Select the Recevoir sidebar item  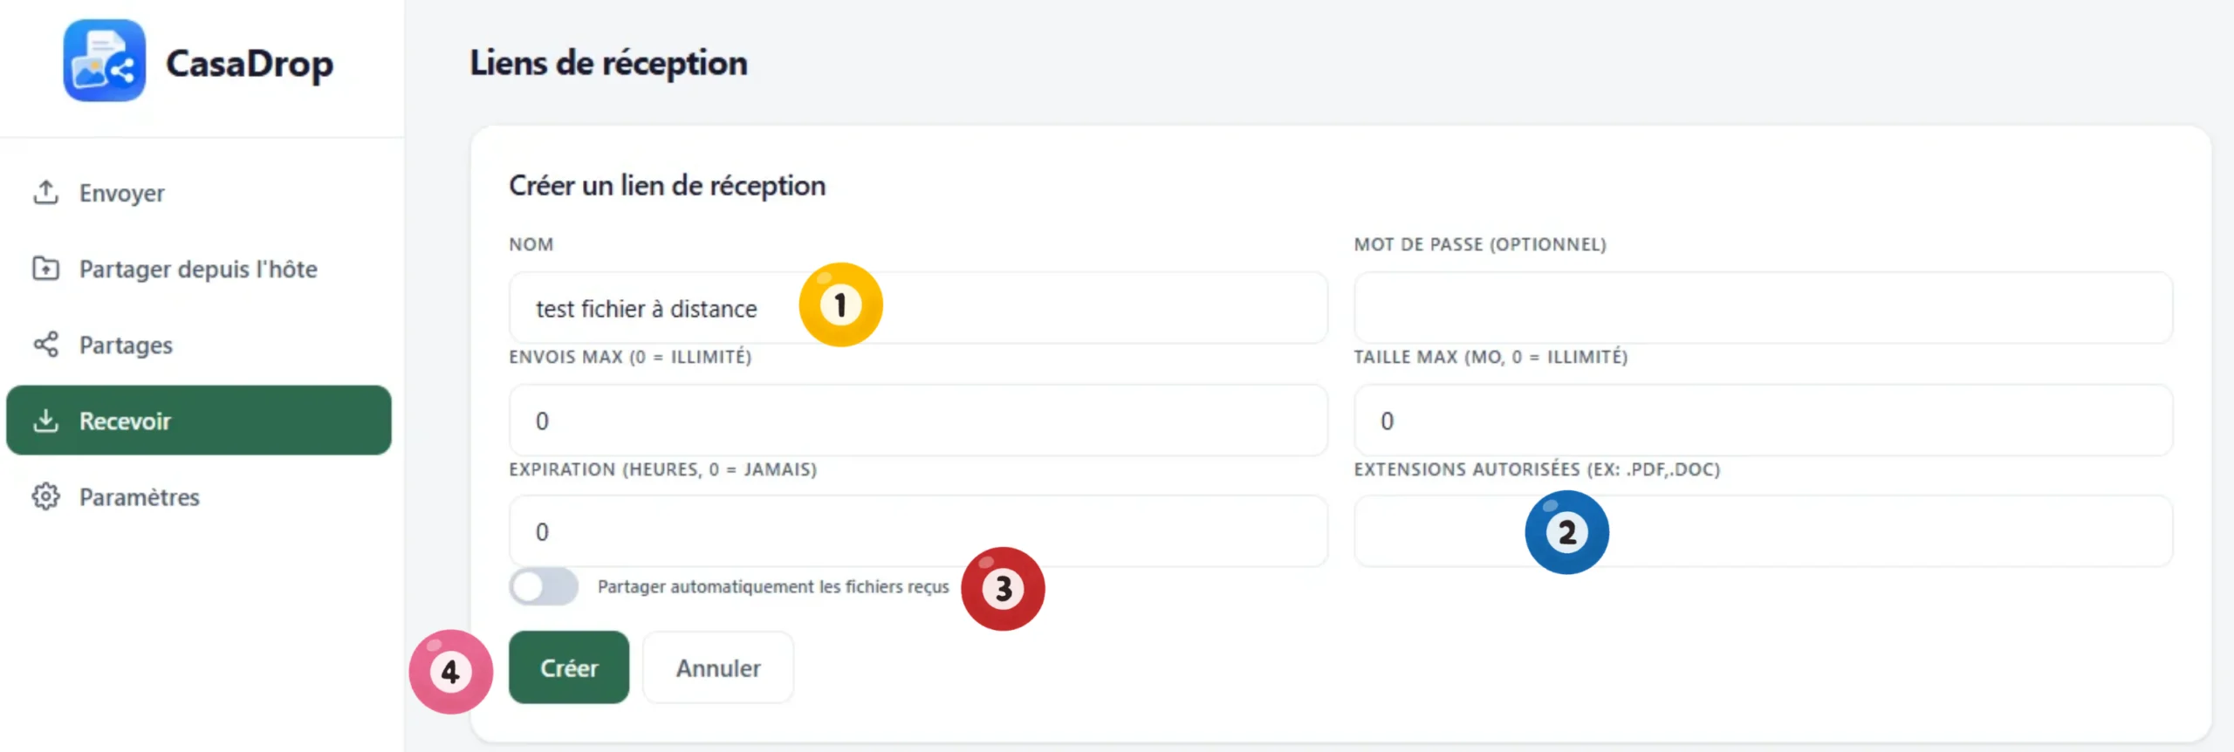coord(199,420)
